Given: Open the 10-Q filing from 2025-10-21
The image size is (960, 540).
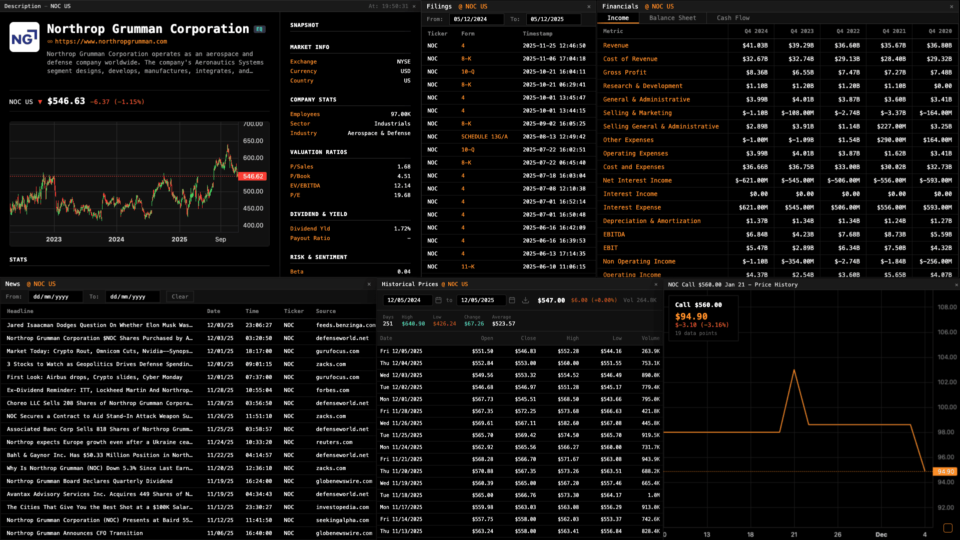Looking at the screenshot, I should coord(509,71).
